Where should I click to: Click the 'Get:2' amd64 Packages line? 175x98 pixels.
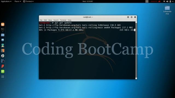click(x=86, y=27)
